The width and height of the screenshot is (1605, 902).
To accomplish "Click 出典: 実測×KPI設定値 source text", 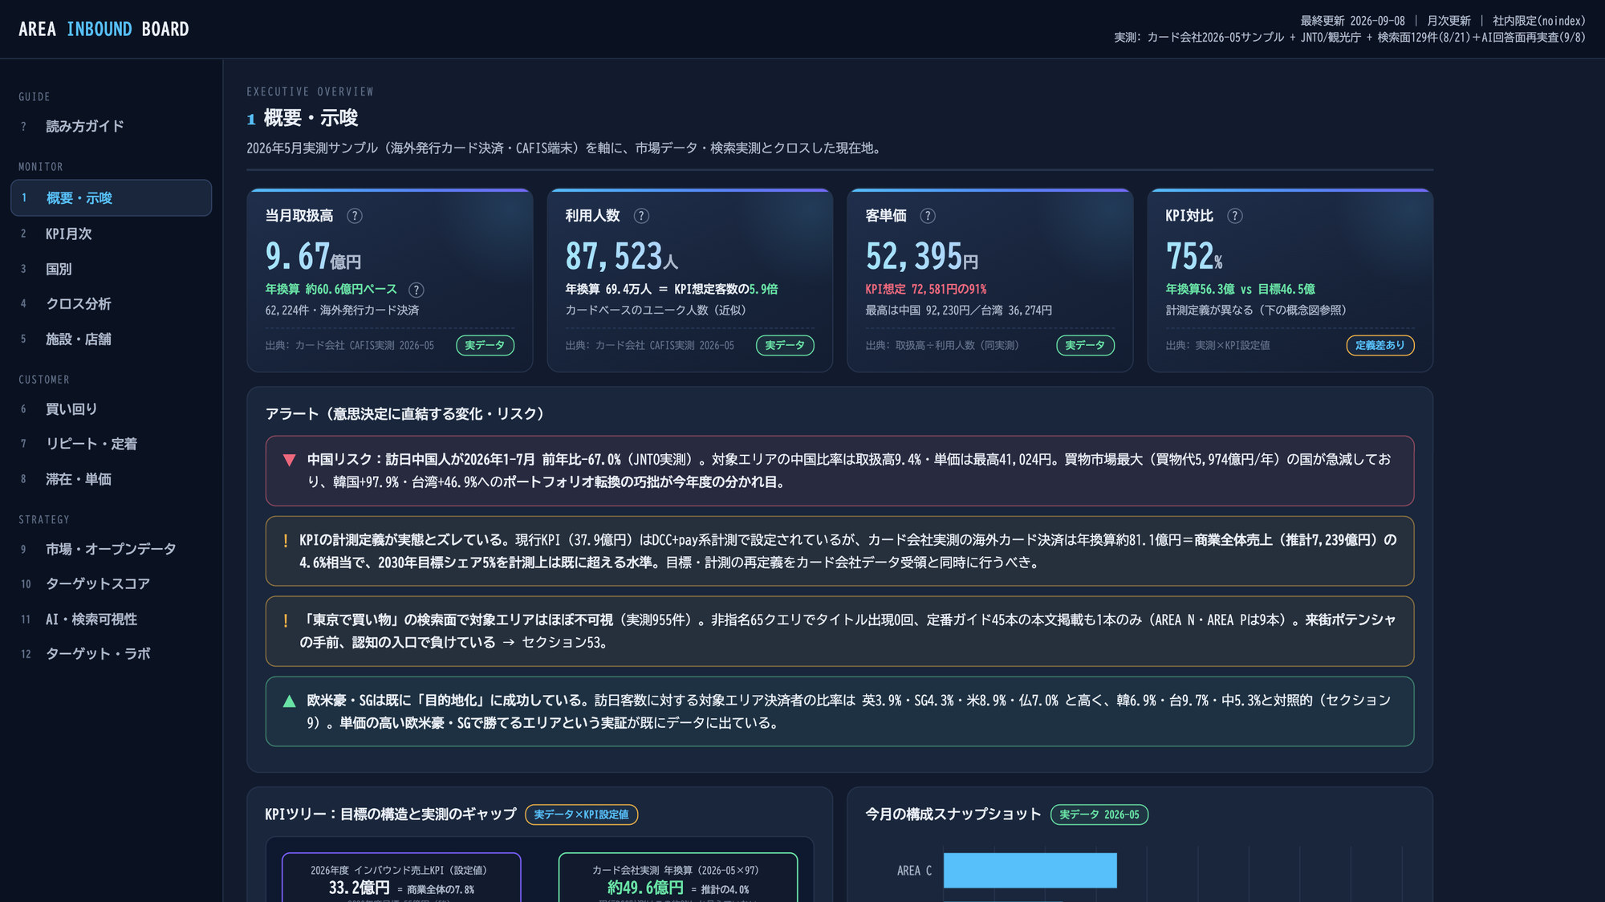I will click(1217, 346).
